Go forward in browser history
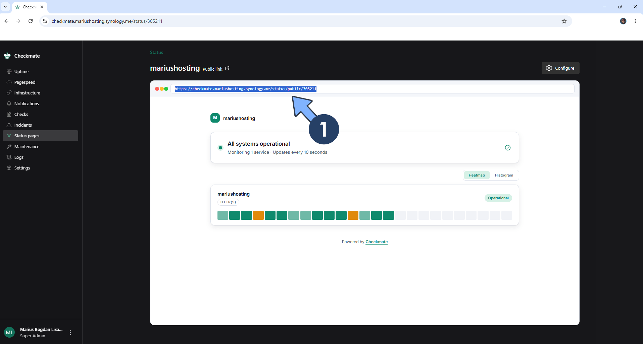The width and height of the screenshot is (643, 344). (18, 21)
